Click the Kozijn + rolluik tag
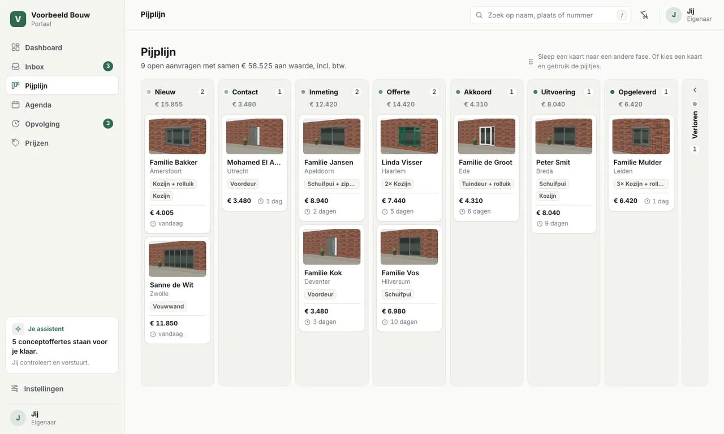 (x=173, y=184)
